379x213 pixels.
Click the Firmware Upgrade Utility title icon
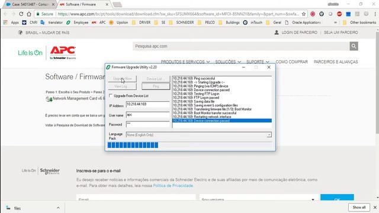click(108, 67)
